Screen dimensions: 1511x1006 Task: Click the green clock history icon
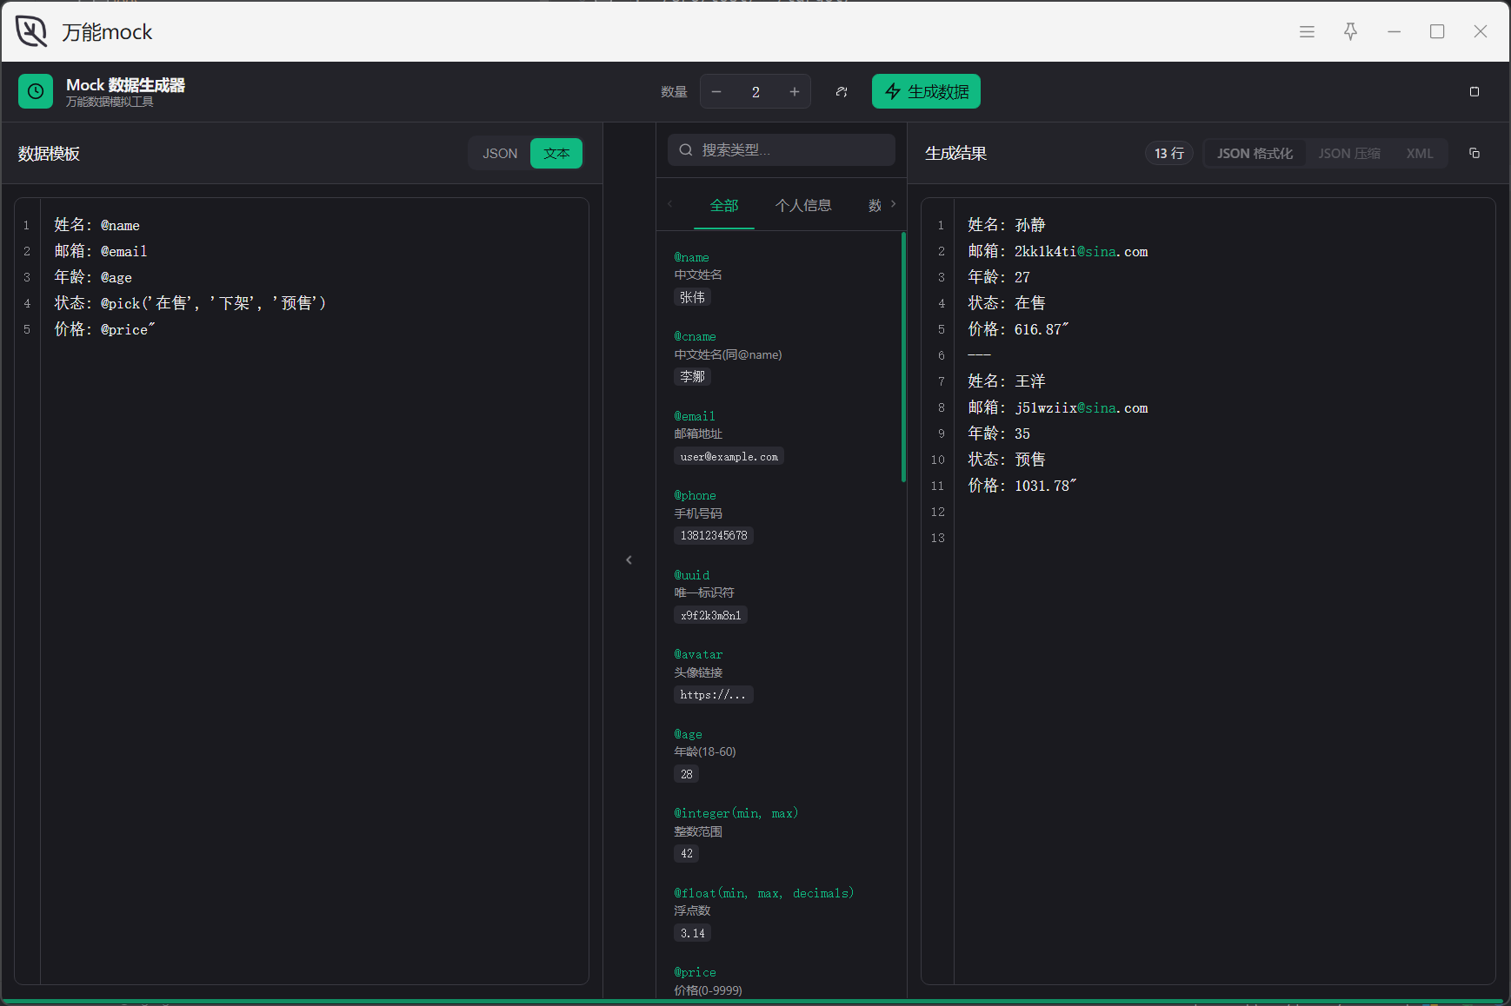pos(36,91)
